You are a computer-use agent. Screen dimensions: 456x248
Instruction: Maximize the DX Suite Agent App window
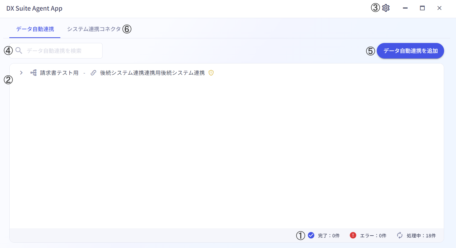tap(422, 8)
